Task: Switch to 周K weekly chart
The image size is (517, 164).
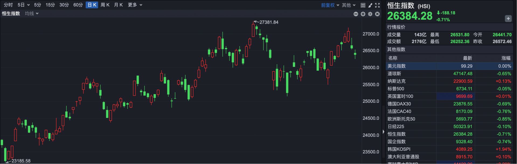Action: (105, 5)
